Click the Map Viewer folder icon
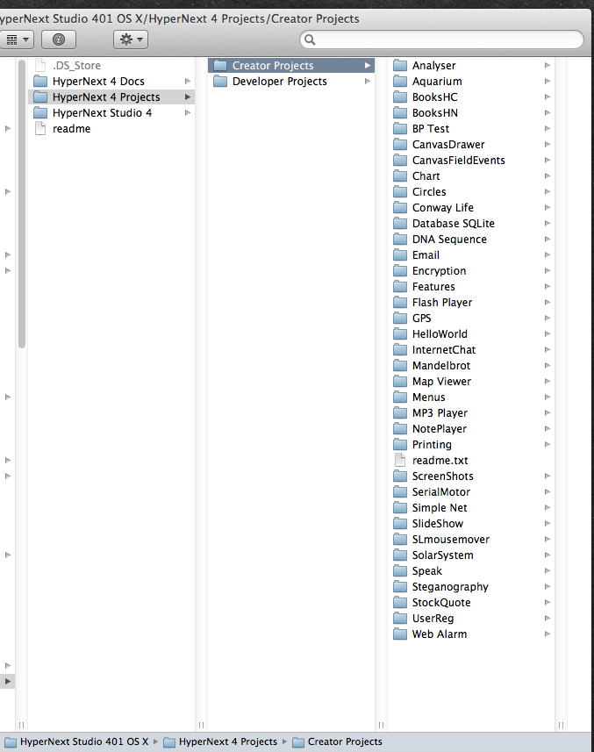594x752 pixels. tap(400, 382)
